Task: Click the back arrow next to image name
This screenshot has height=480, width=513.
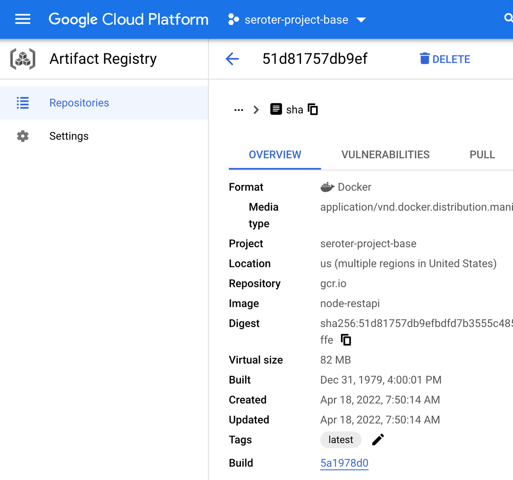Action: point(232,59)
